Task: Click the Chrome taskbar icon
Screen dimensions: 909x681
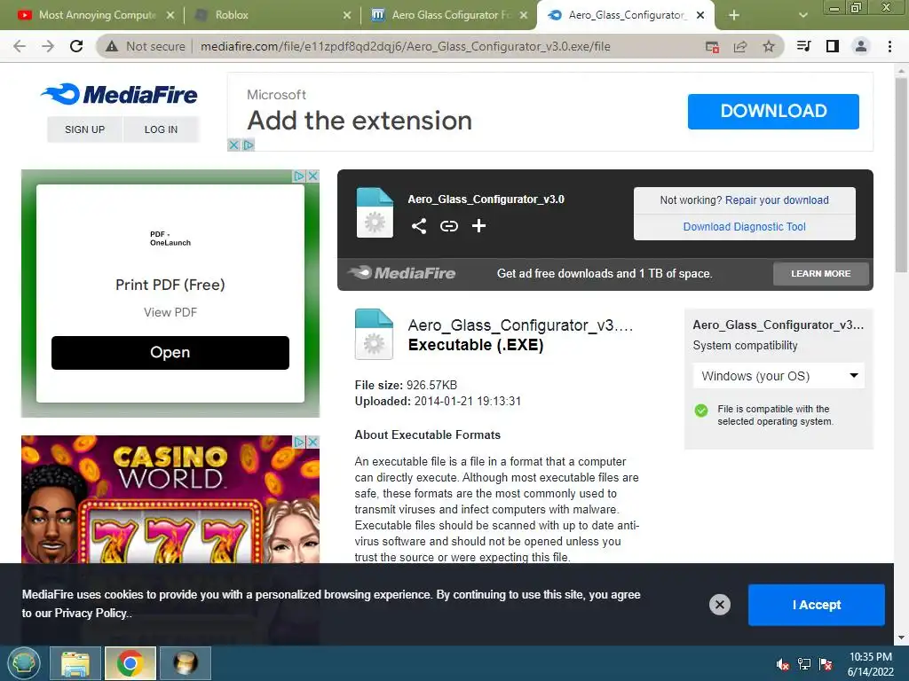Action: [130, 663]
